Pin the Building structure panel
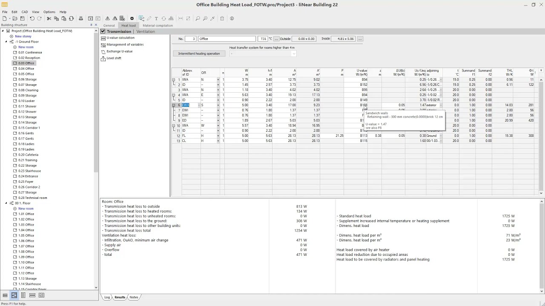This screenshot has width=545, height=306. point(91,25)
